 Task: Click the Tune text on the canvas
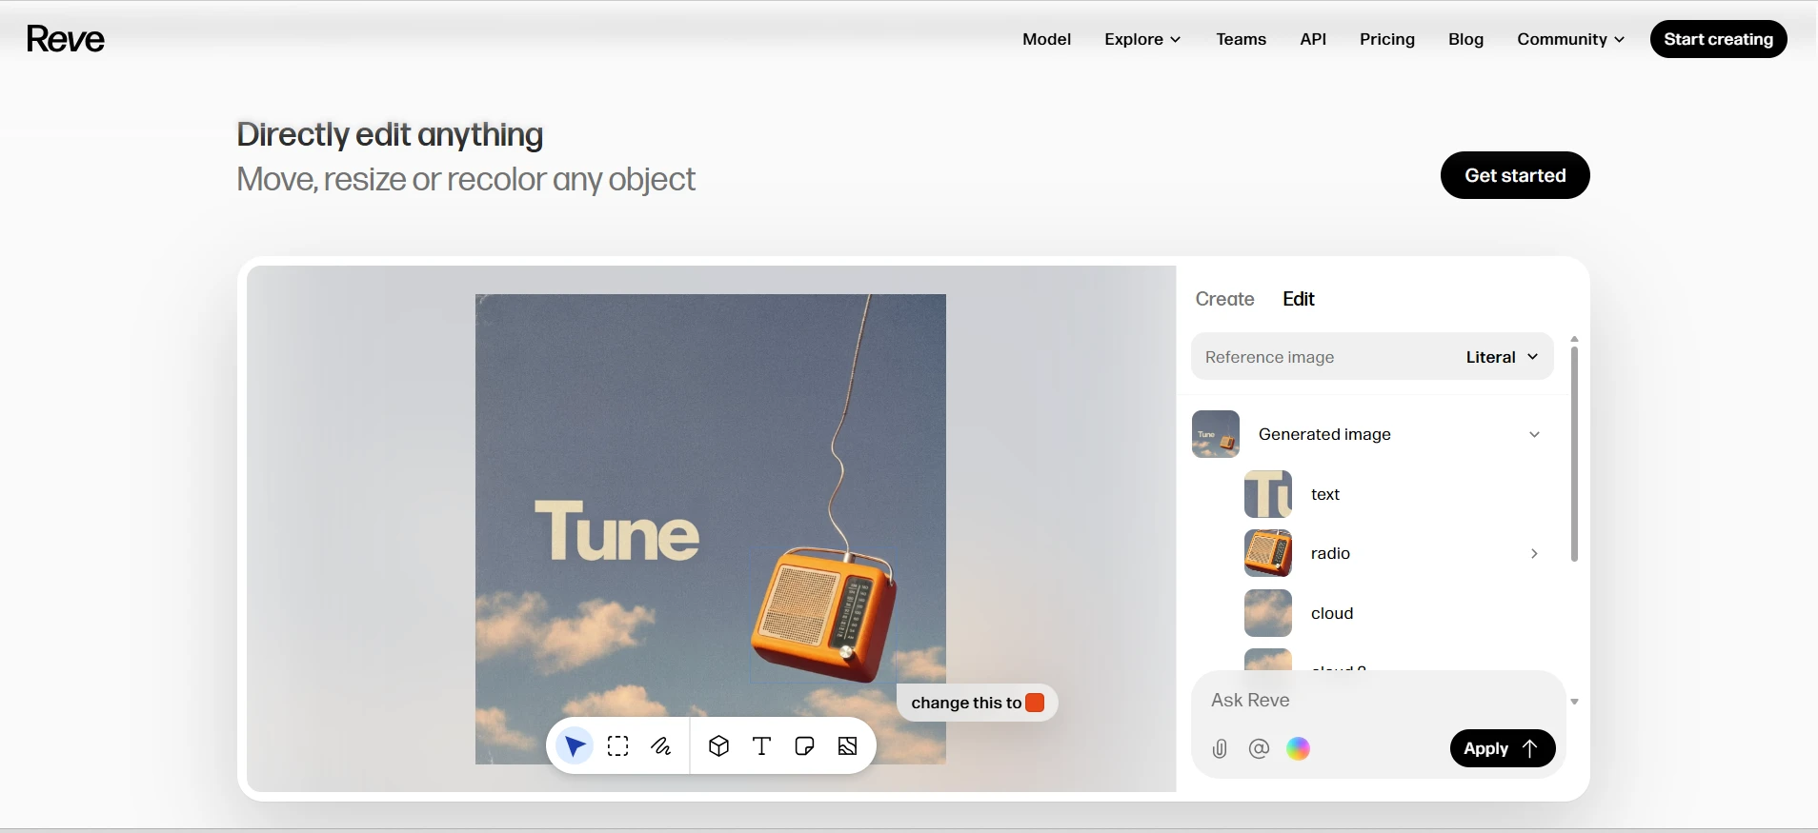point(617,532)
